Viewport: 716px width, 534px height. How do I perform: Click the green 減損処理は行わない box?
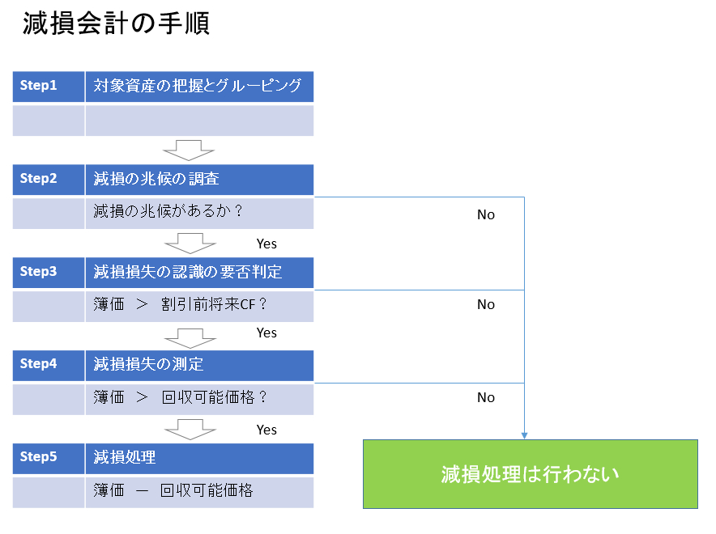(531, 474)
